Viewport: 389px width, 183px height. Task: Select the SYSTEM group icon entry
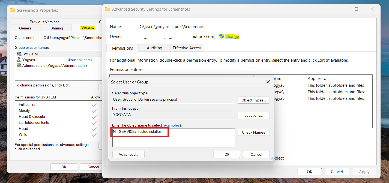pyautogui.click(x=19, y=54)
